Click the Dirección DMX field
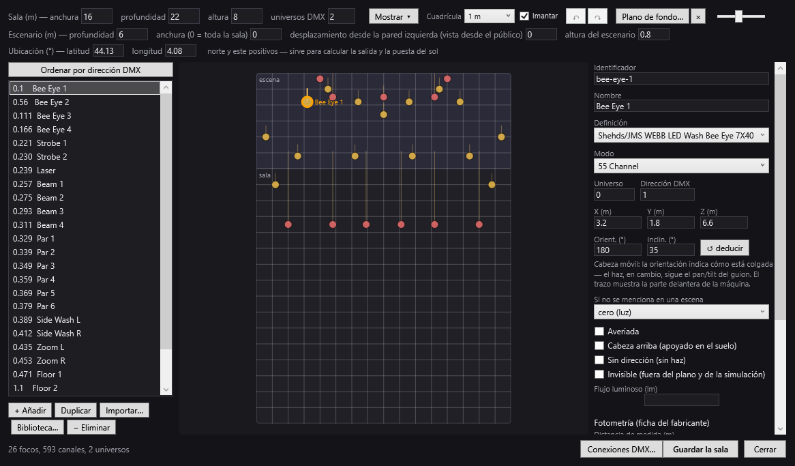Image resolution: width=795 pixels, height=466 pixels. [x=667, y=194]
